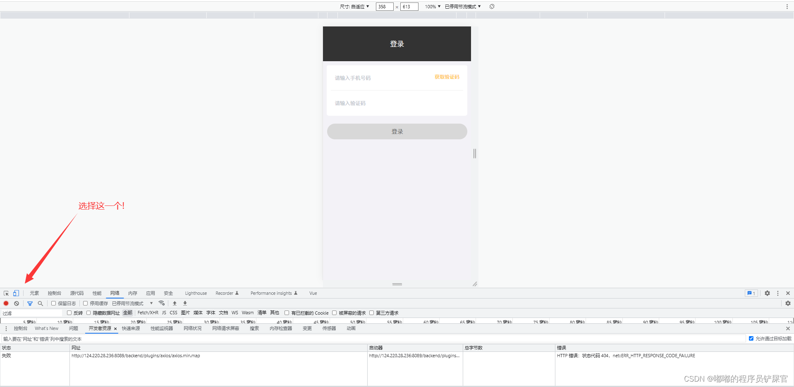The image size is (794, 387).
Task: Open network panel throttling dropdown
Action: coord(132,303)
